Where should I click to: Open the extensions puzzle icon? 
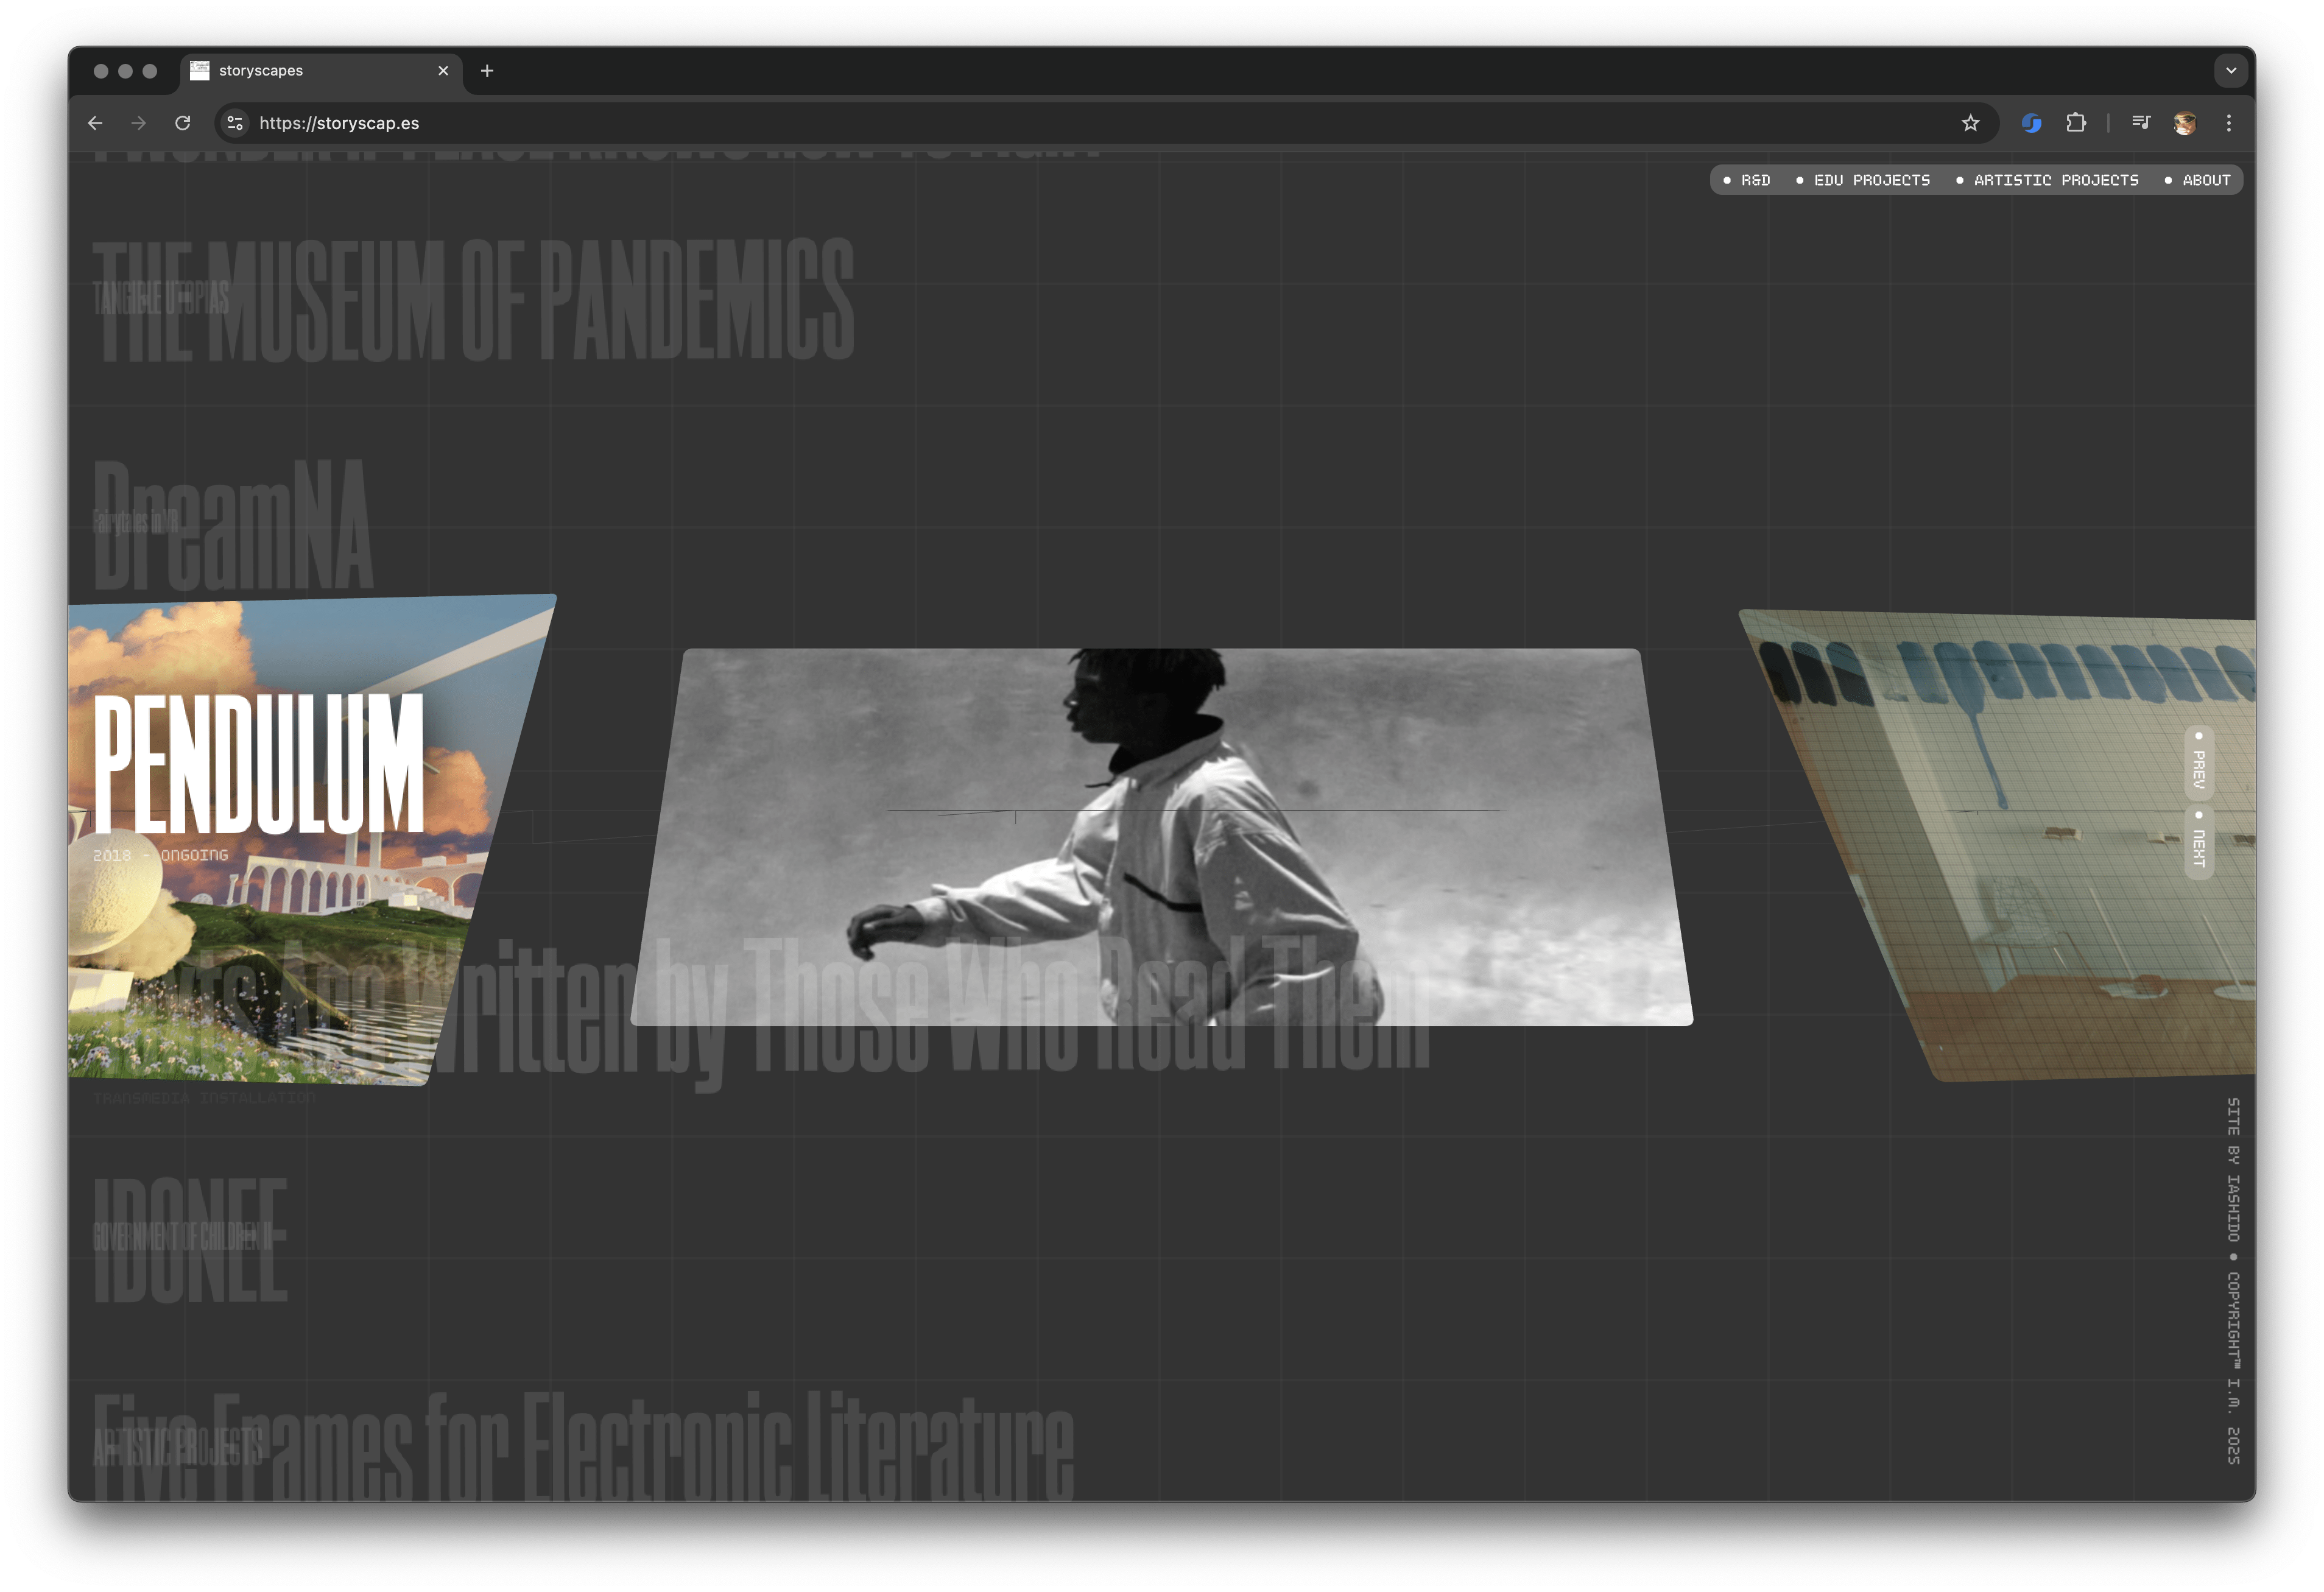pyautogui.click(x=2076, y=123)
